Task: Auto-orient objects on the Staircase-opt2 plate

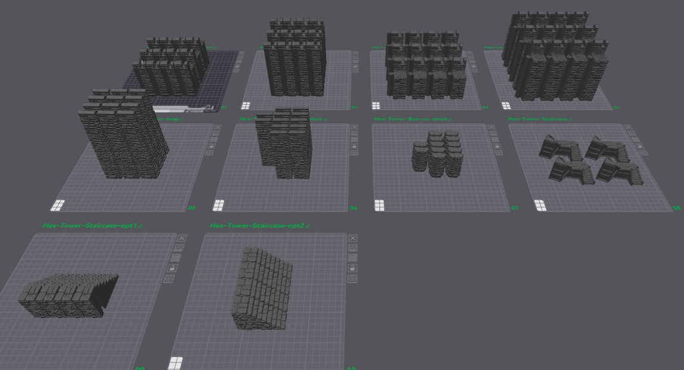Action: point(352,247)
